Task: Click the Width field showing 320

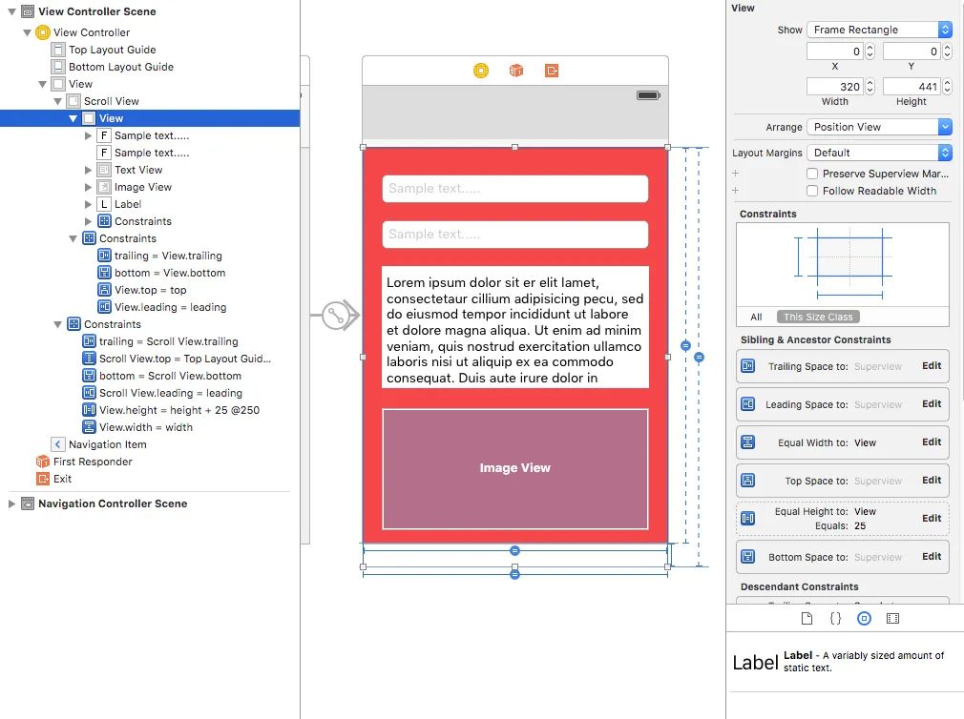Action: point(834,87)
